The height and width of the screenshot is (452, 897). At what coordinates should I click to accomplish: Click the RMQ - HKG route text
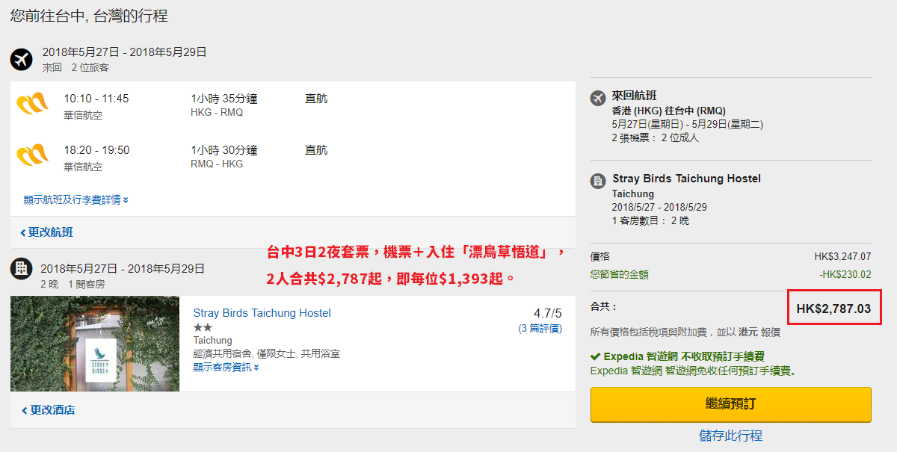click(217, 164)
